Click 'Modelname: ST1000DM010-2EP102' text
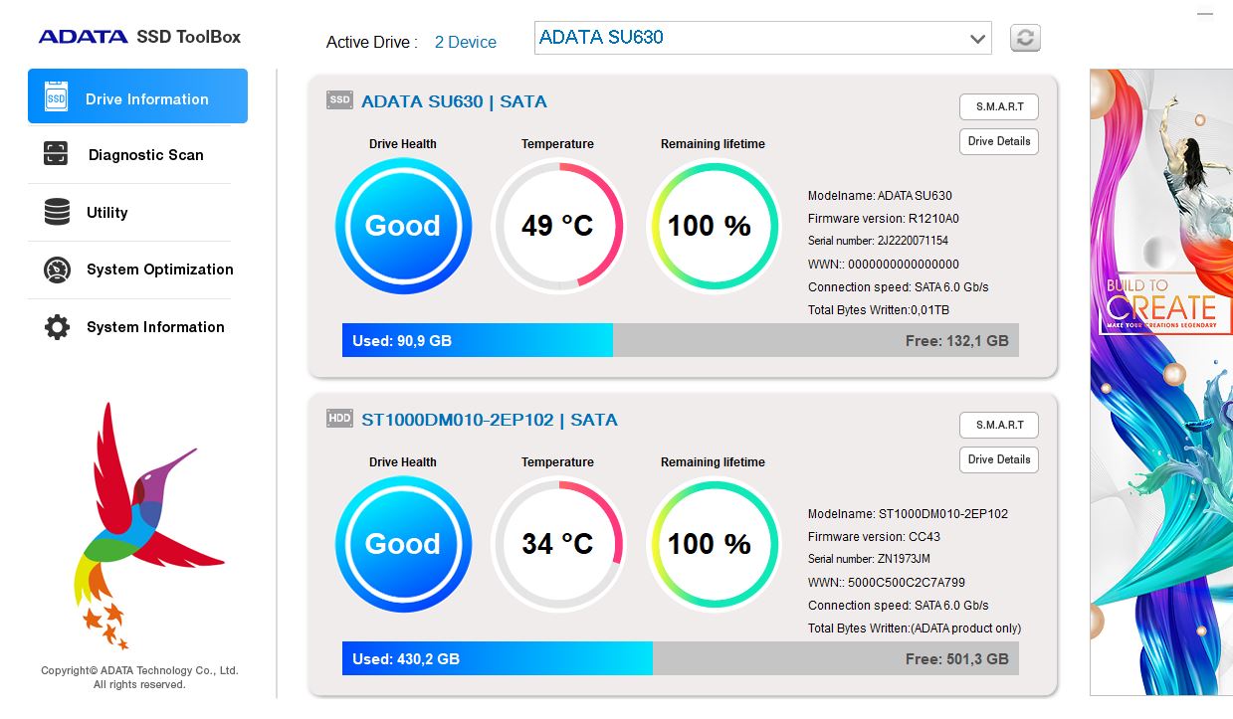The width and height of the screenshot is (1233, 719). click(908, 514)
